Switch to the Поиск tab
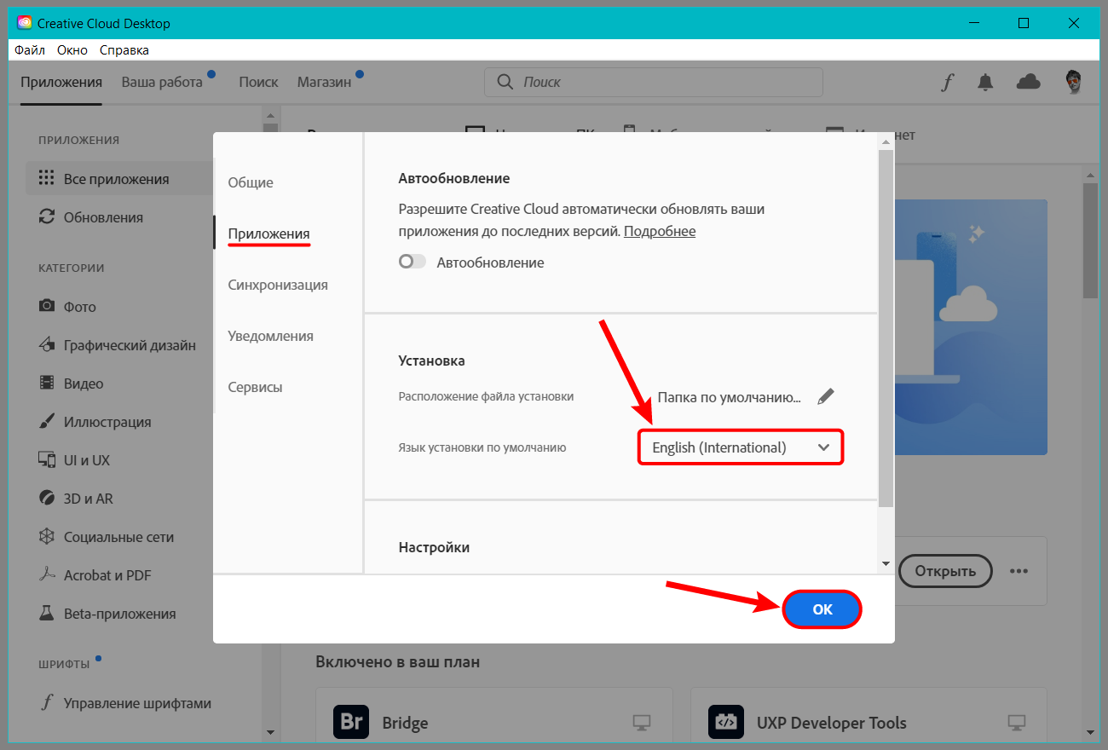Screen dimensions: 1108x750 [258, 82]
